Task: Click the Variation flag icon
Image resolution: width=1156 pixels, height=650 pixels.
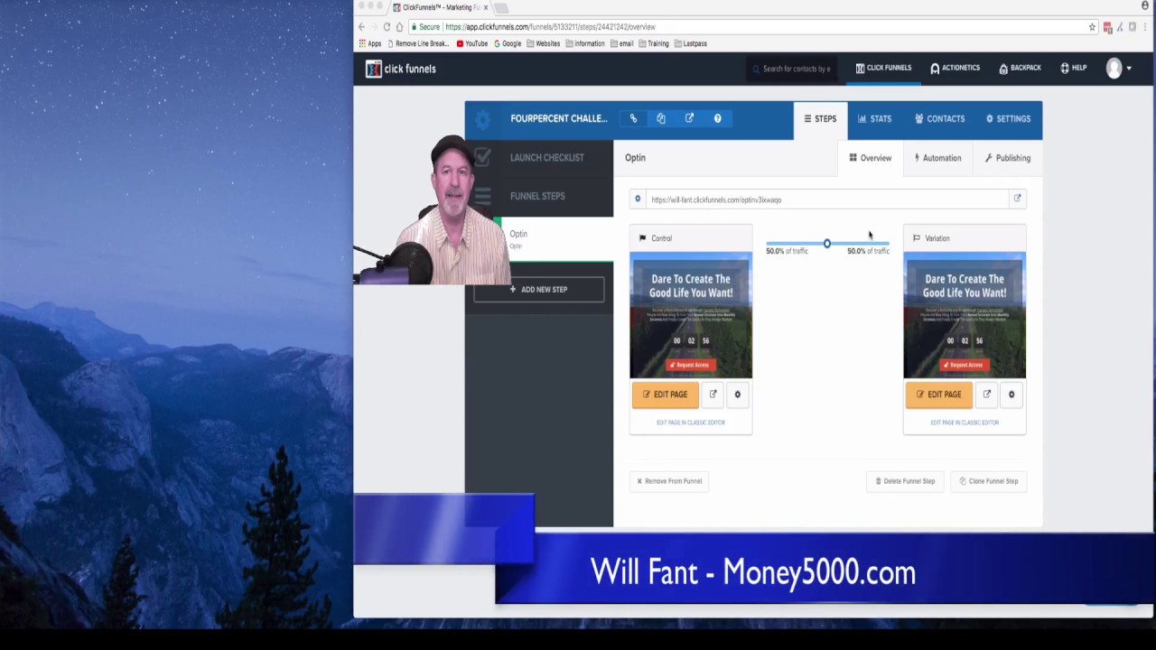Action: 916,238
